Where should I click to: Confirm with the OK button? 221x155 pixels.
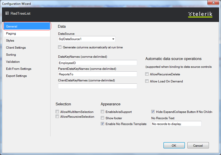pos(174,145)
